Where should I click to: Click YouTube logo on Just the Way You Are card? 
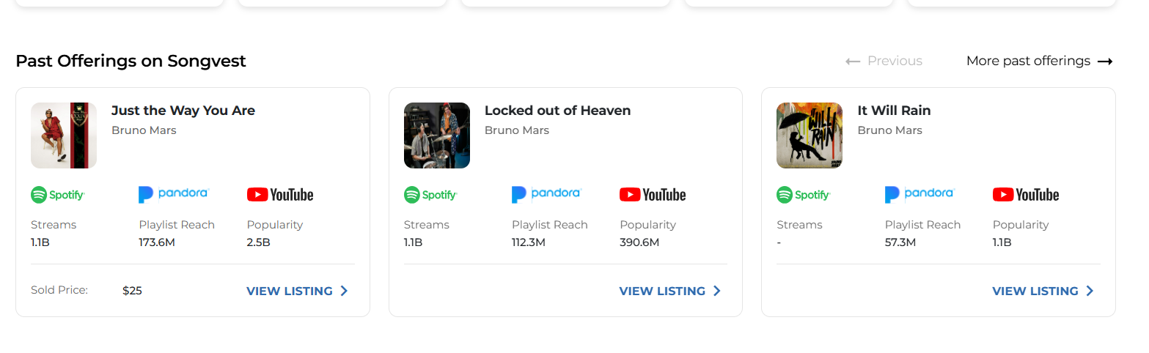pos(280,195)
